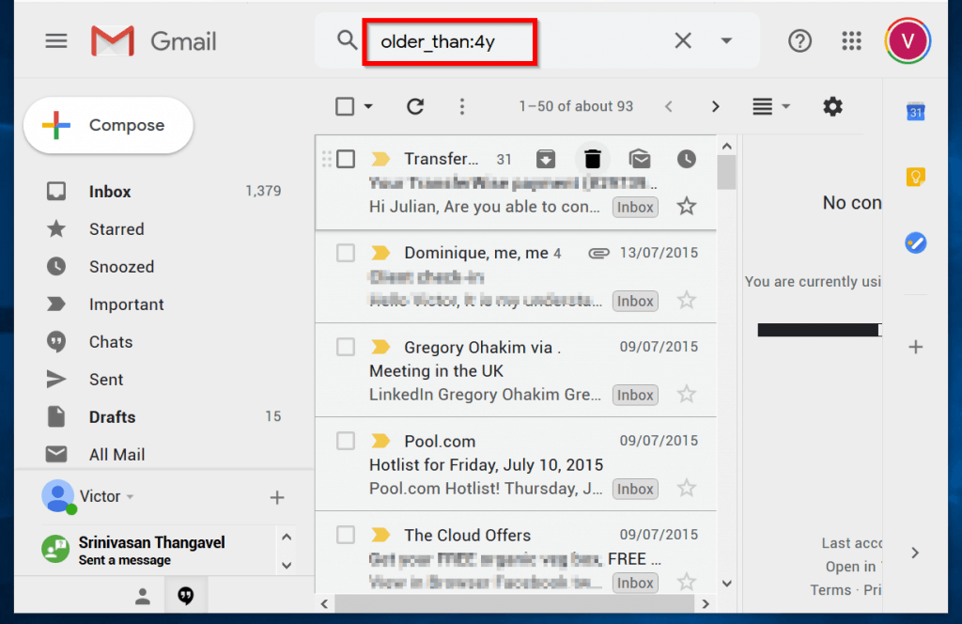962x624 pixels.
Task: Click the Compose button
Action: click(108, 125)
